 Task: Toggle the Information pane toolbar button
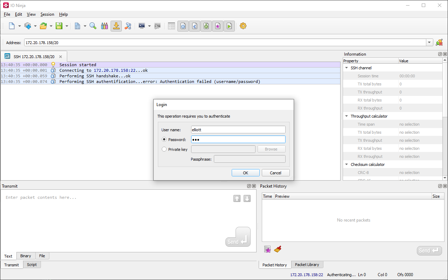click(x=183, y=26)
